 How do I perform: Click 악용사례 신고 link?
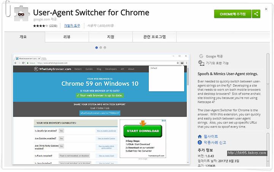click(215, 142)
